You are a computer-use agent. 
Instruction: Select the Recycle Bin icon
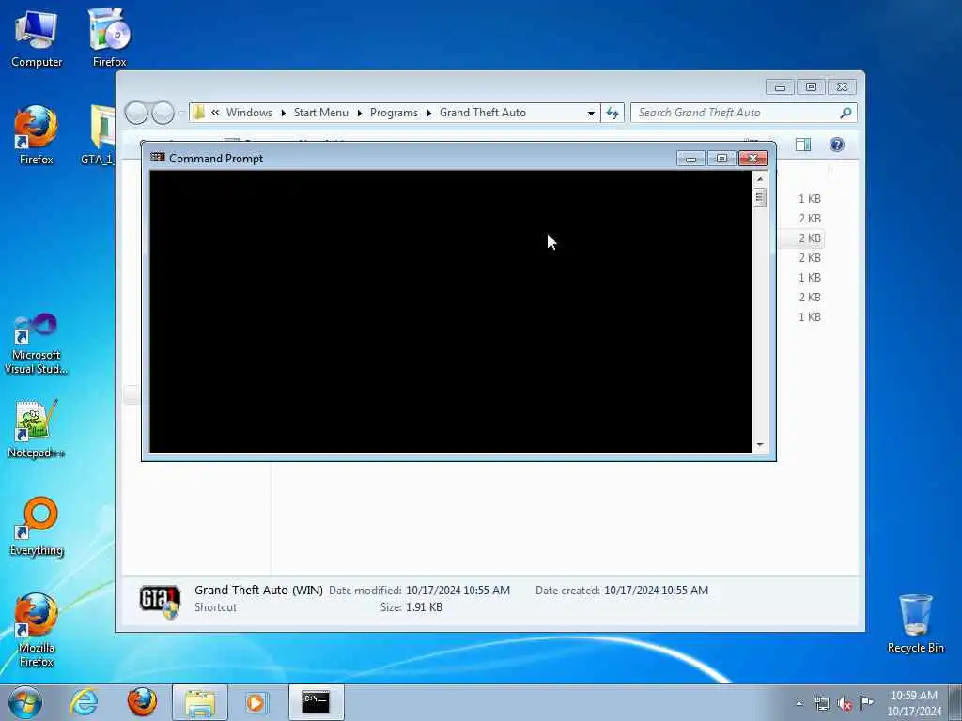pyautogui.click(x=915, y=623)
